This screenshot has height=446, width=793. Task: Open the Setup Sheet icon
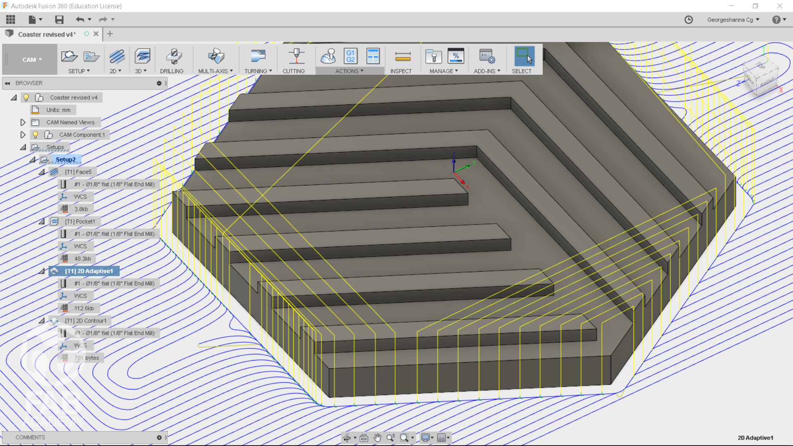coord(373,56)
